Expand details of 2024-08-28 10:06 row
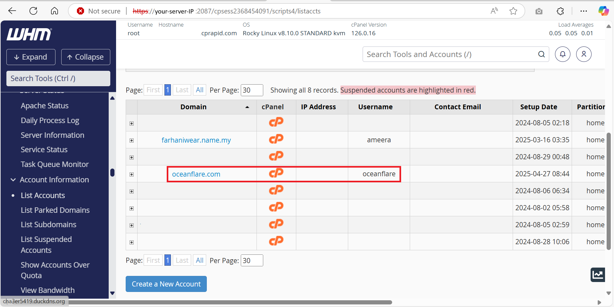The image size is (614, 307). click(x=131, y=242)
